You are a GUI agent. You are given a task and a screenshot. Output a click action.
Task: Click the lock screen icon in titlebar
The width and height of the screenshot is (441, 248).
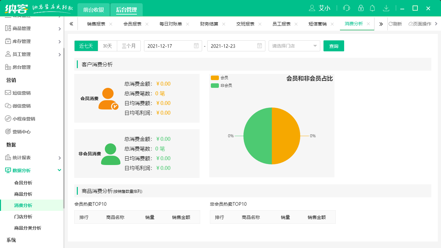coord(361,8)
